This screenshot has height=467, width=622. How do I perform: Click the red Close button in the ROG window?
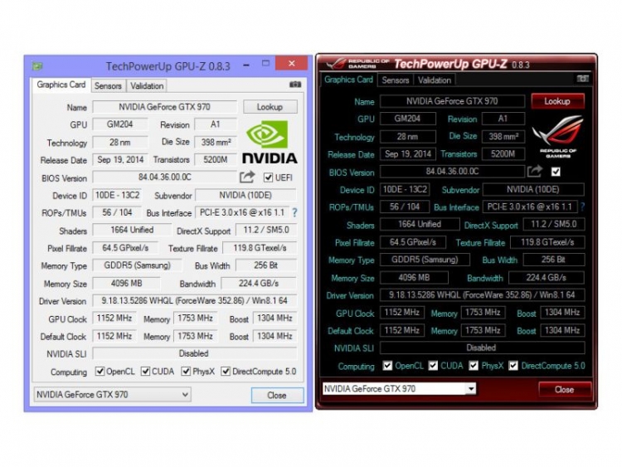pos(564,389)
